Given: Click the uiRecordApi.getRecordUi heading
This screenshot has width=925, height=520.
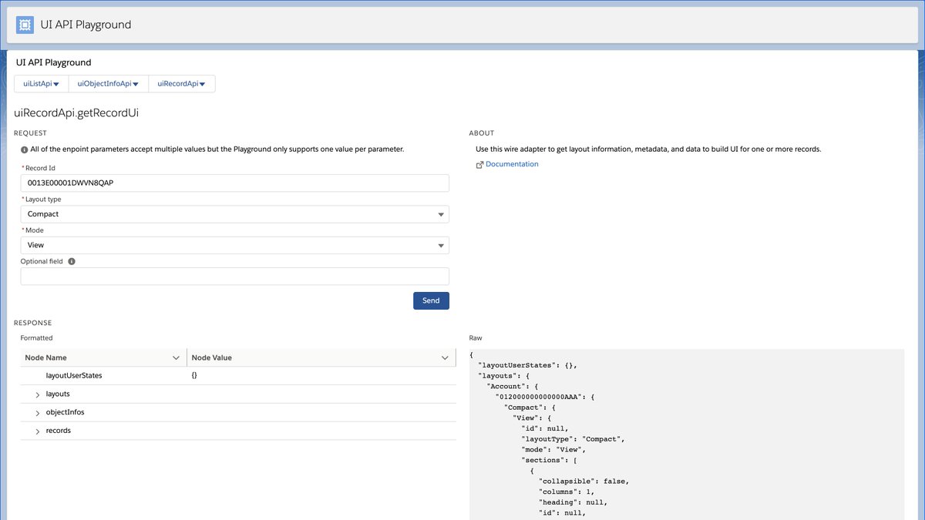Looking at the screenshot, I should (x=76, y=113).
